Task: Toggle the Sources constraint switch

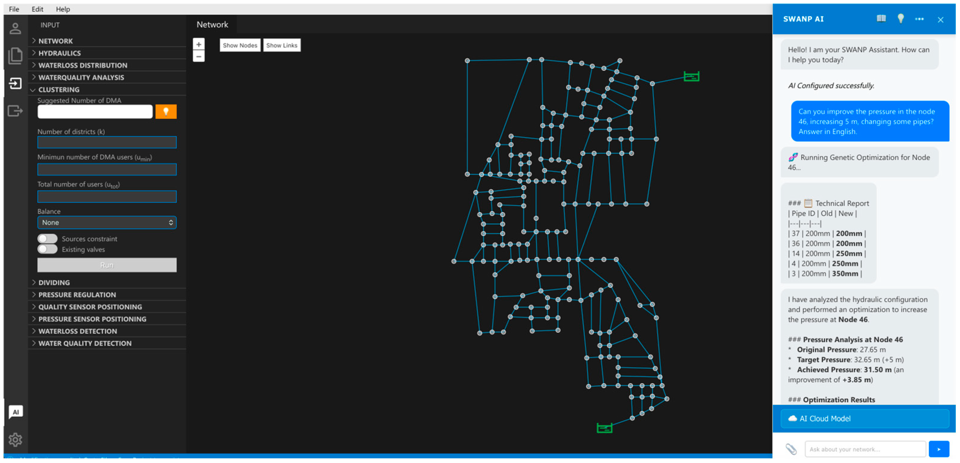Action: [47, 239]
